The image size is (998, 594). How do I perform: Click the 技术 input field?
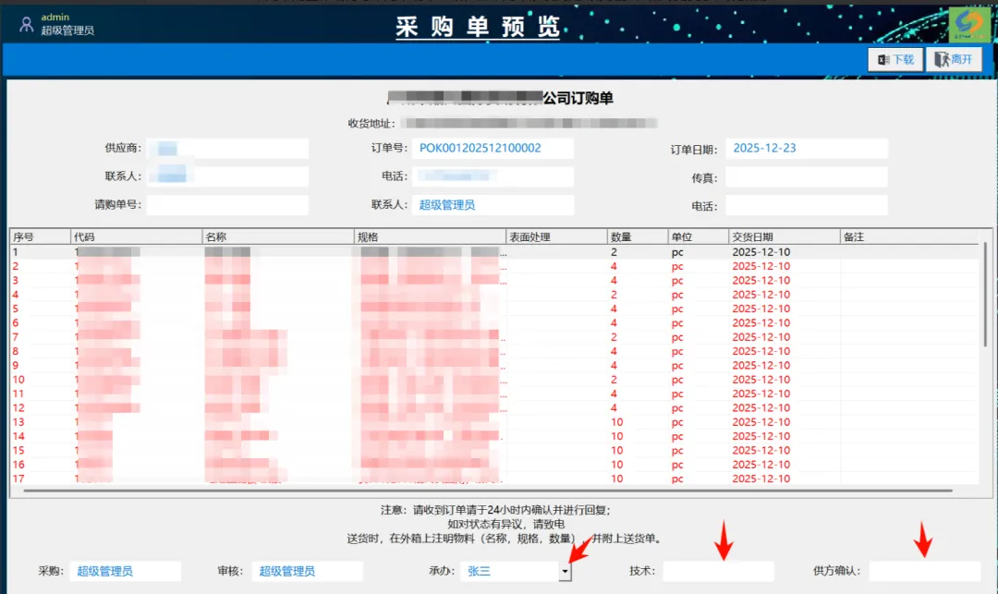click(719, 571)
